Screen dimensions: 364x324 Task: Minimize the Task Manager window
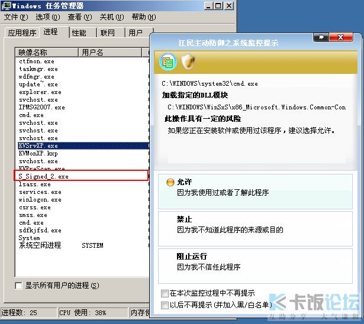[208, 6]
